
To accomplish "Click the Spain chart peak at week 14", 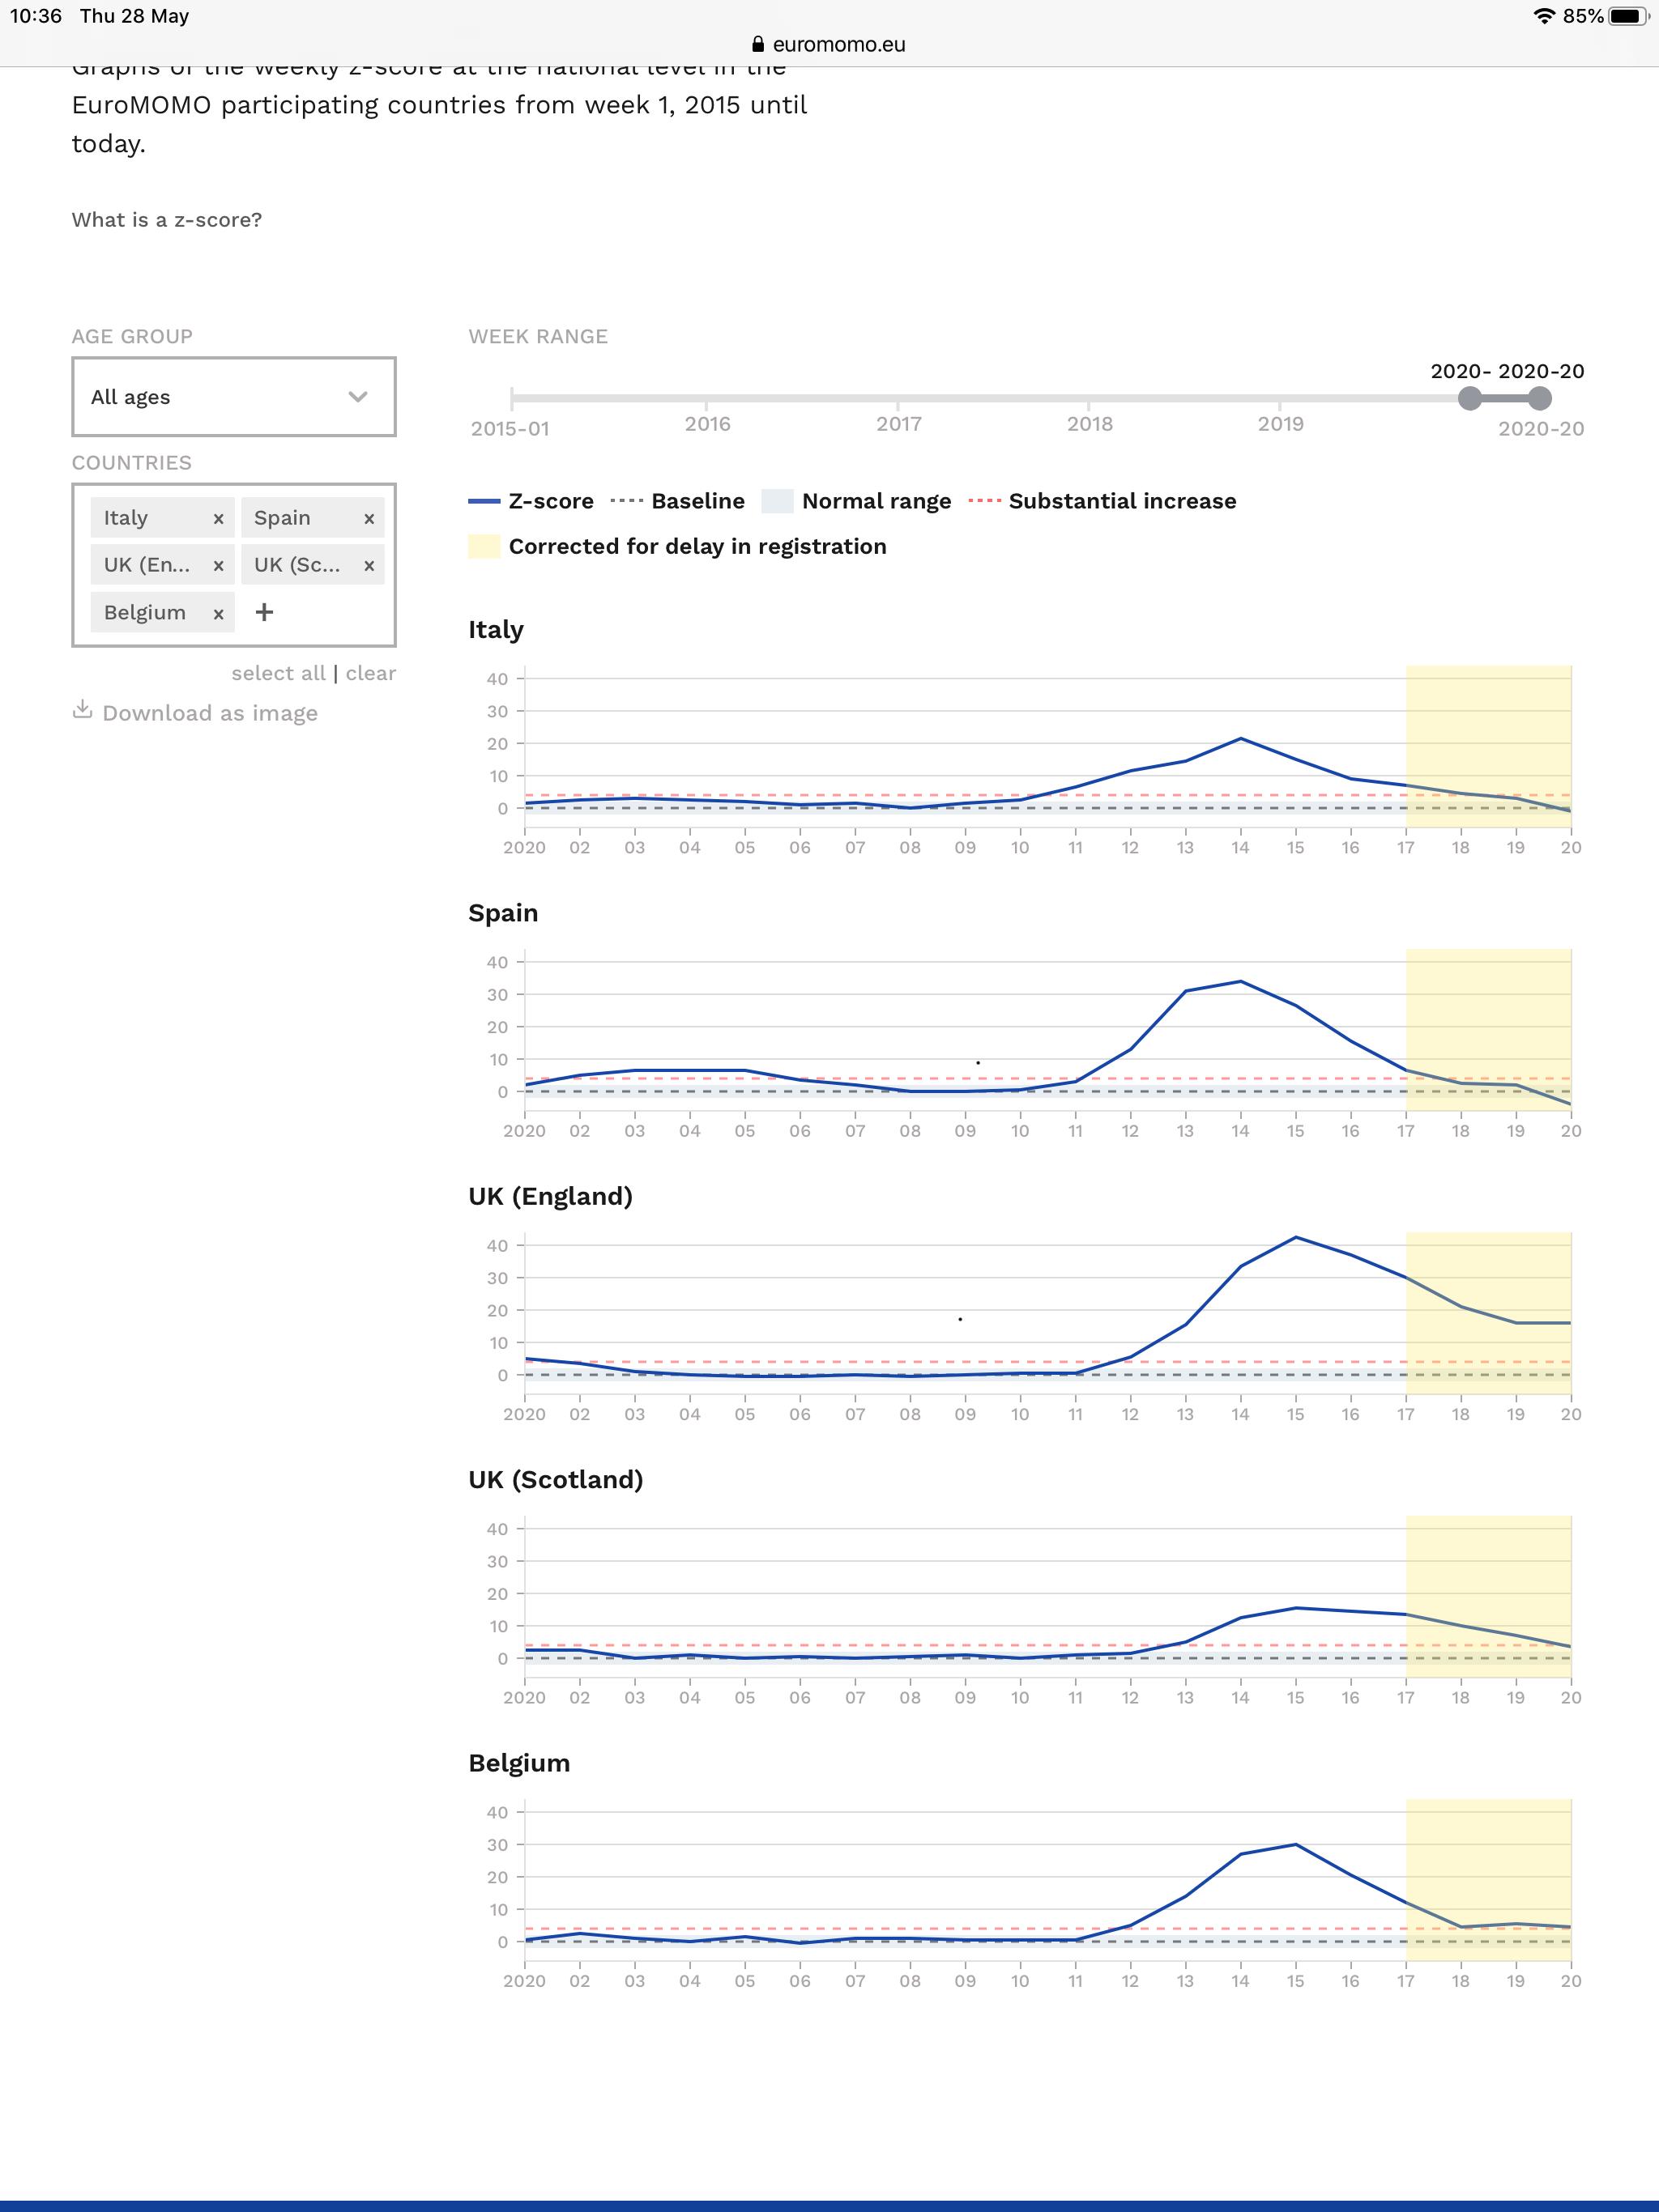I will point(1241,981).
